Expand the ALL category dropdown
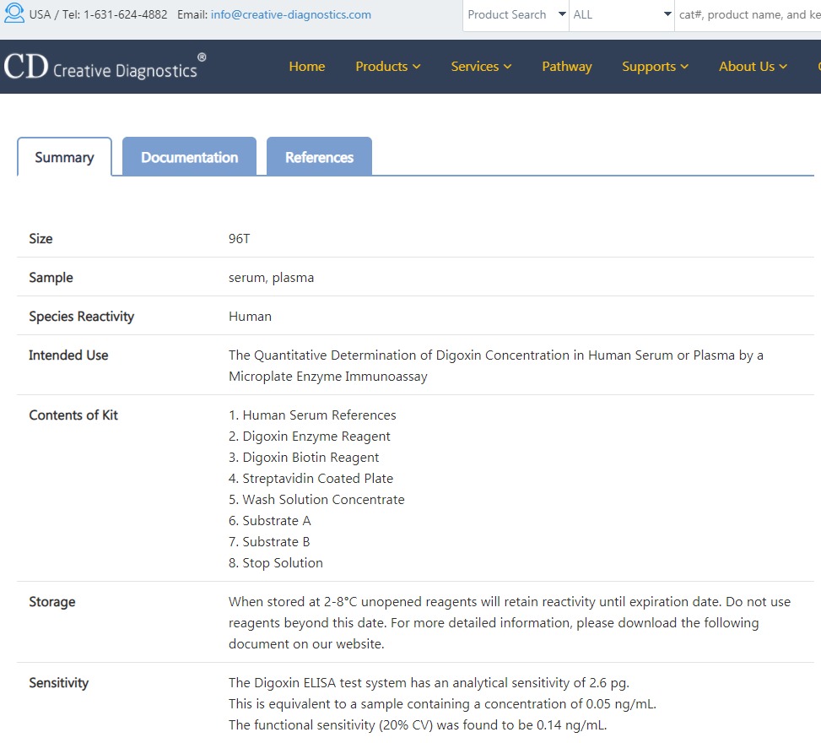Image resolution: width=821 pixels, height=743 pixels. [x=621, y=15]
